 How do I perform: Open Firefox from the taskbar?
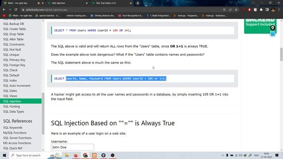pyautogui.click(x=76, y=155)
